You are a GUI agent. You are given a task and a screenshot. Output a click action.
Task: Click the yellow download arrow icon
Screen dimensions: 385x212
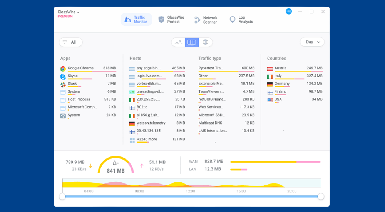[90, 166]
